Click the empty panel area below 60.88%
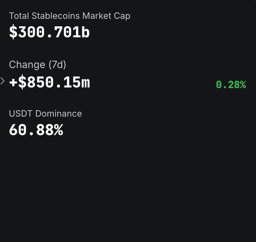 tap(128, 188)
